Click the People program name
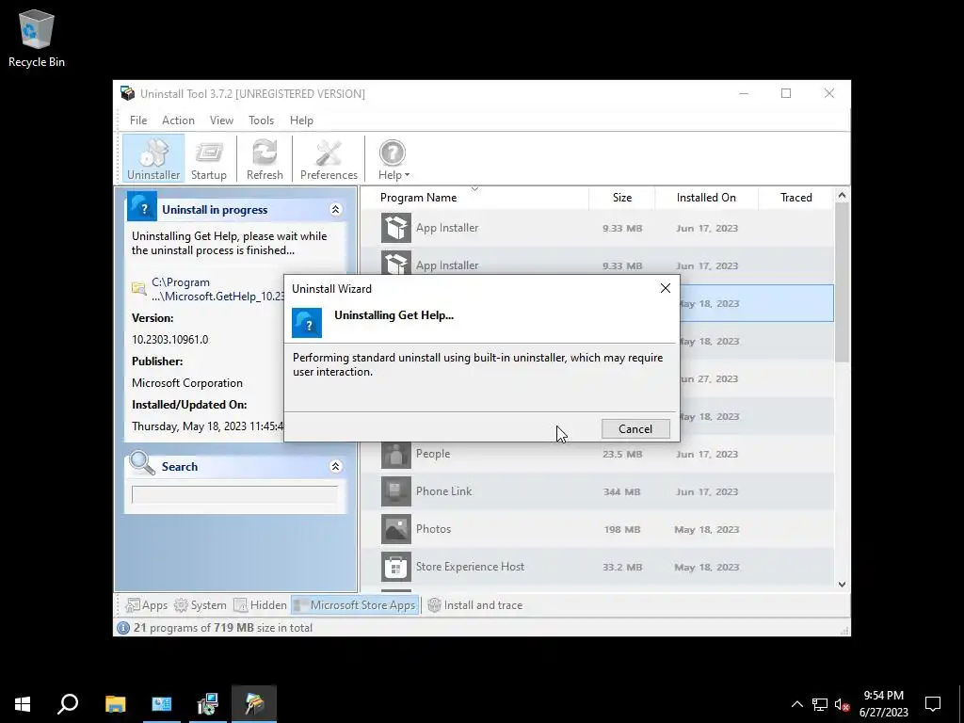 [433, 454]
